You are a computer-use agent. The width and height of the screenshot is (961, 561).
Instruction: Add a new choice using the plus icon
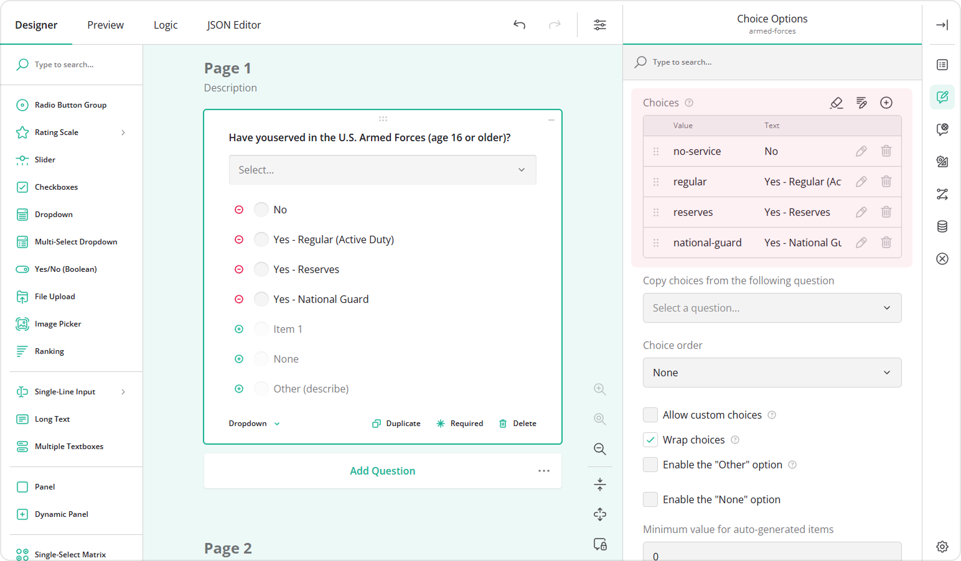click(x=886, y=103)
